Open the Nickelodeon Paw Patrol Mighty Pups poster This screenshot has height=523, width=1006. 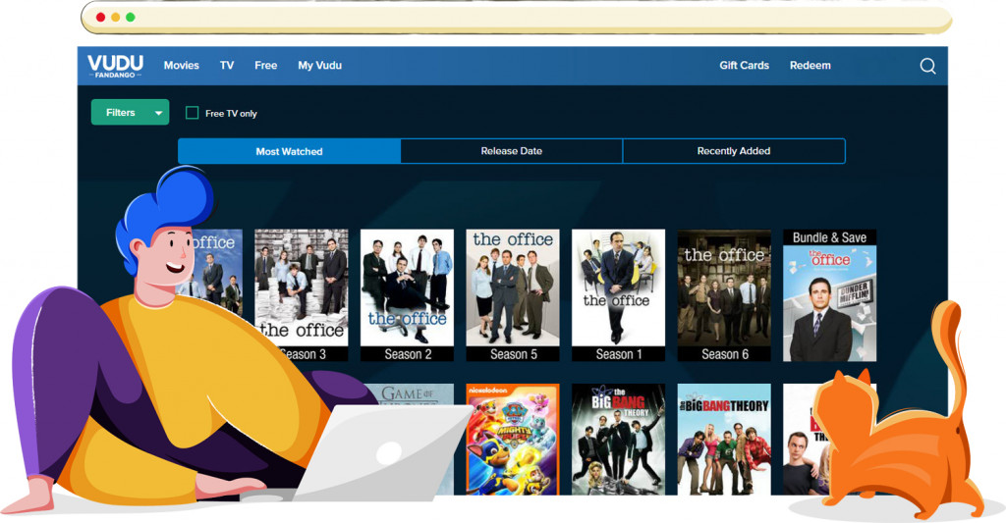(513, 440)
